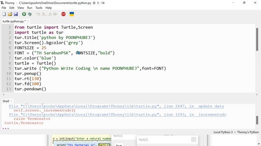
Task: Click the editor horizontal scroll left arrow
Action: 4,94
